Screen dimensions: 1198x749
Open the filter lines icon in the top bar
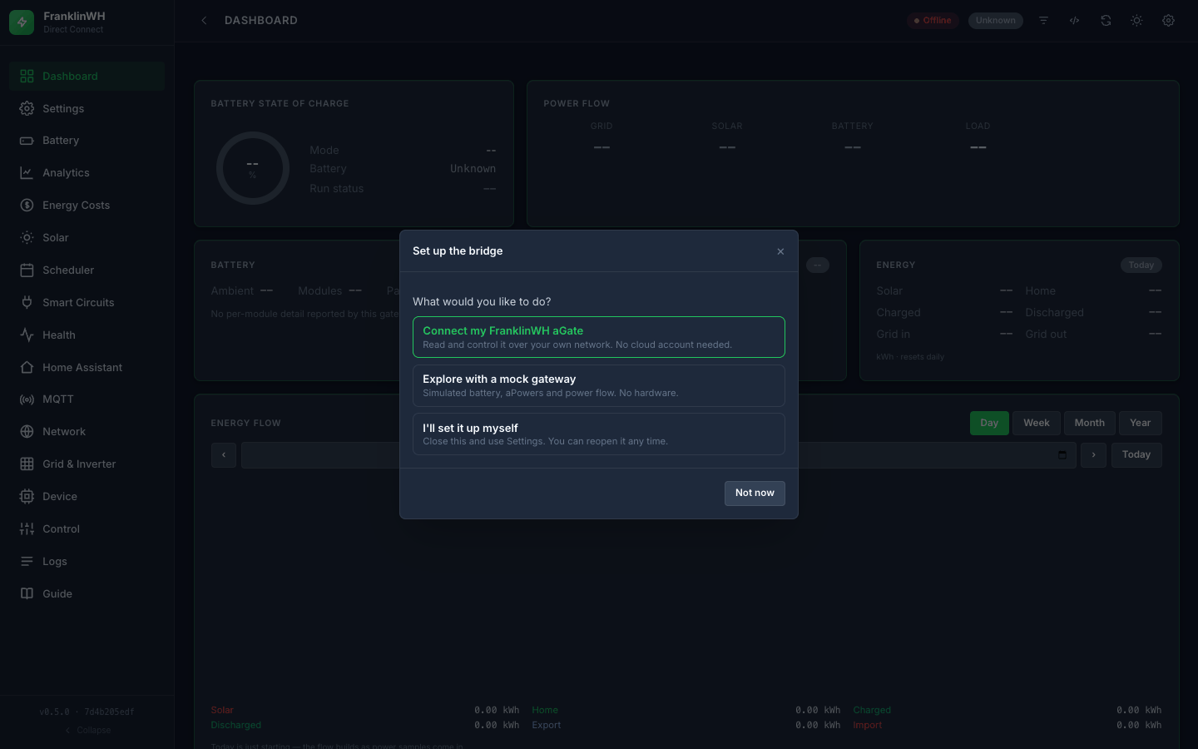(x=1043, y=21)
